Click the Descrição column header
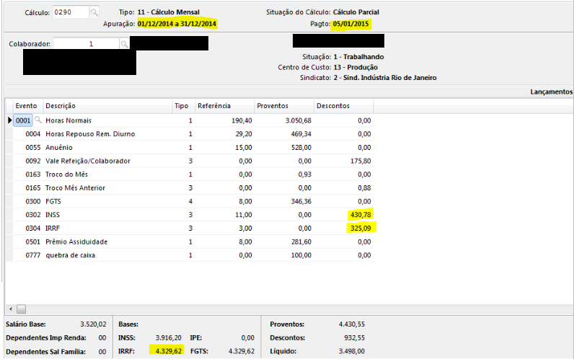Screen dimensions: 574x359 point(107,106)
